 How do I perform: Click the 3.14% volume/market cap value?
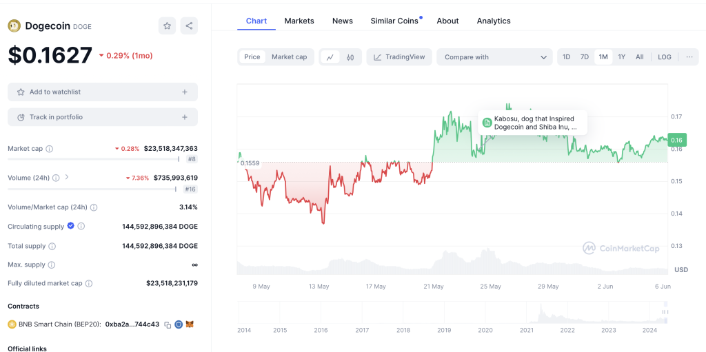tap(188, 207)
